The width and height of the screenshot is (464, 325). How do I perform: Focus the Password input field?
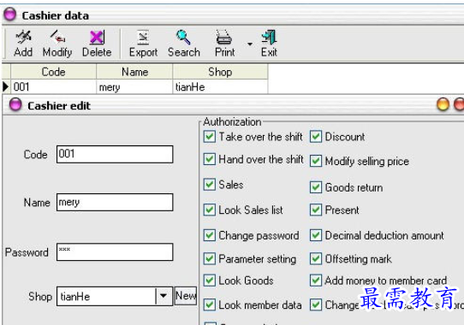pos(115,252)
